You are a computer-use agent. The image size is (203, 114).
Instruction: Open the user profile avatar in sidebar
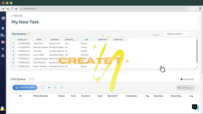pos(2,108)
